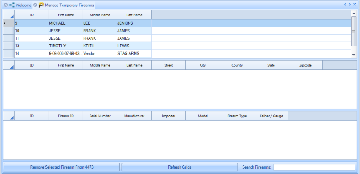Focus the Search Firearms input field
The width and height of the screenshot is (360, 174).
pos(314,167)
